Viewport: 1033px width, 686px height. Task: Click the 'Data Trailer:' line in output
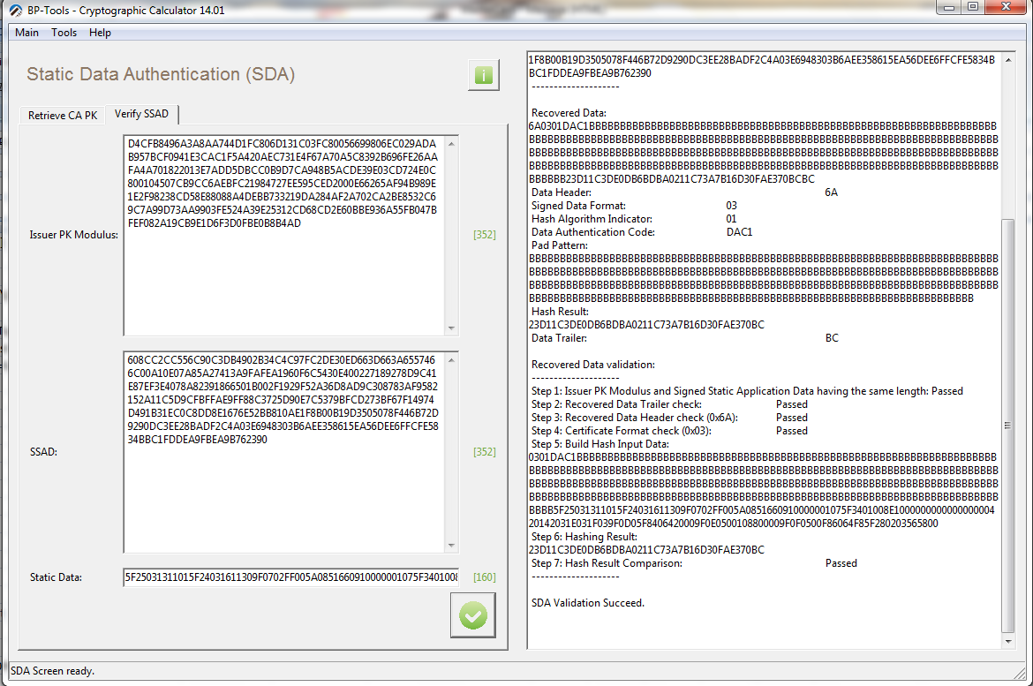[x=685, y=338]
